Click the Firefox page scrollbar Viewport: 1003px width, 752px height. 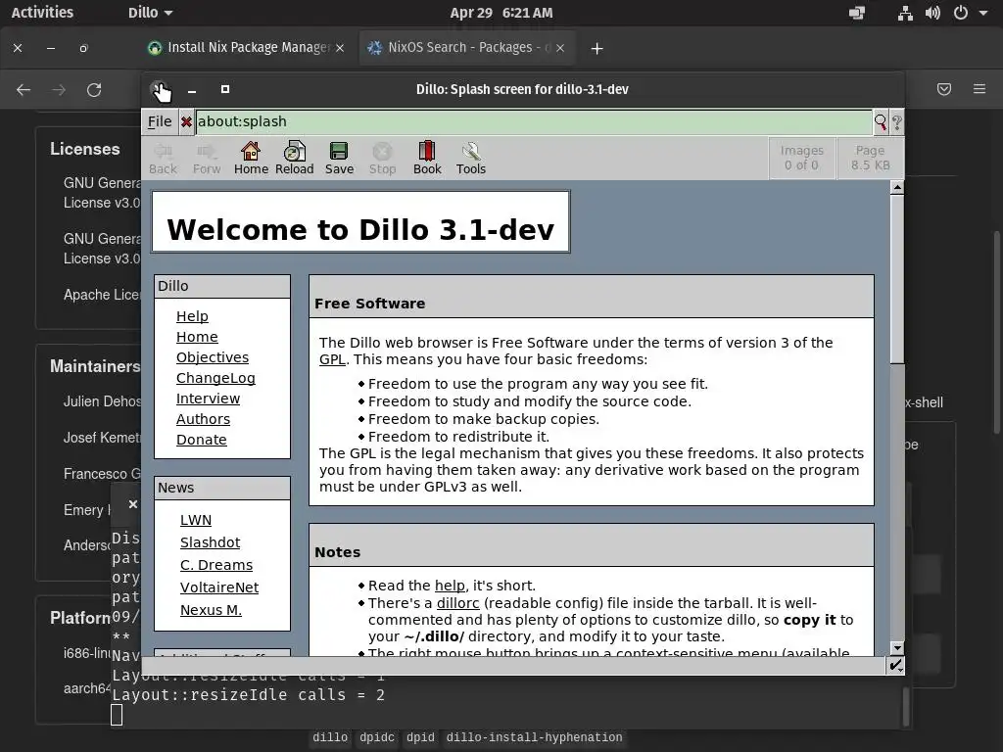[997, 333]
